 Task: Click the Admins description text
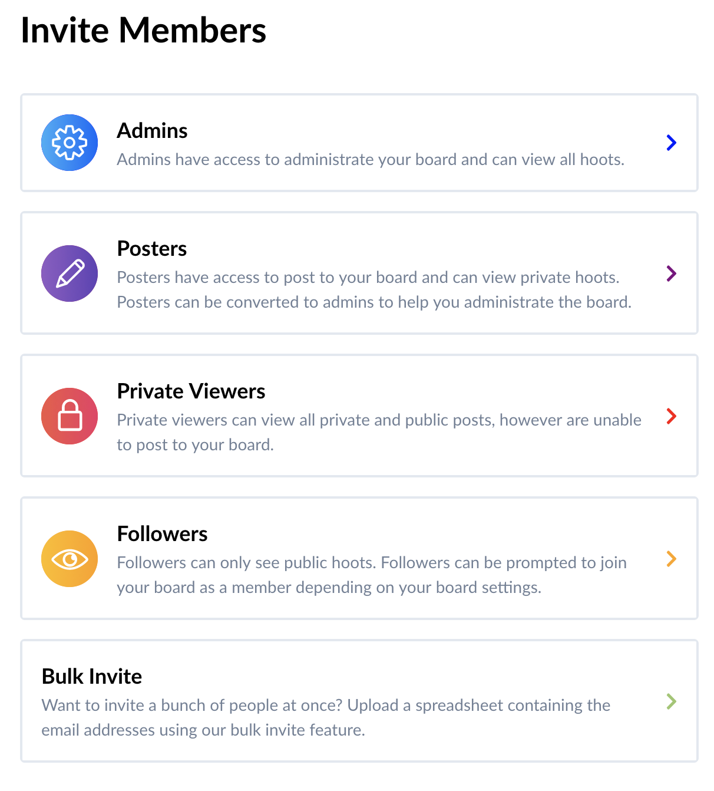370,160
